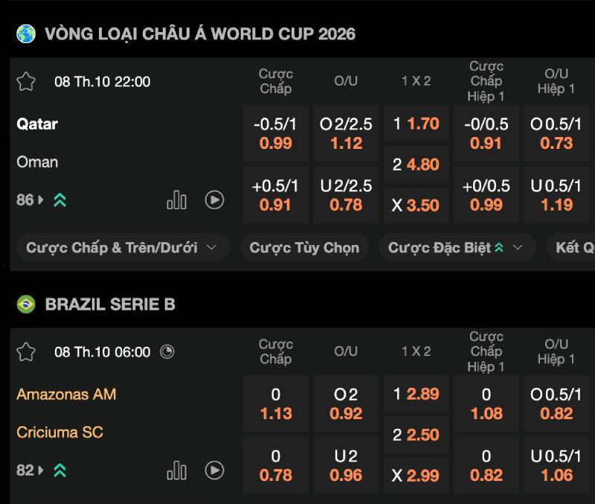This screenshot has height=504, width=595.
Task: Pick Over 2/2.5 odds at 1.12
Action: pyautogui.click(x=346, y=134)
